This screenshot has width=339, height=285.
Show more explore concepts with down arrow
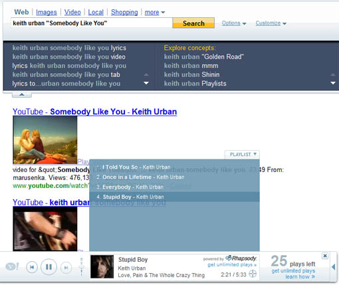(333, 83)
